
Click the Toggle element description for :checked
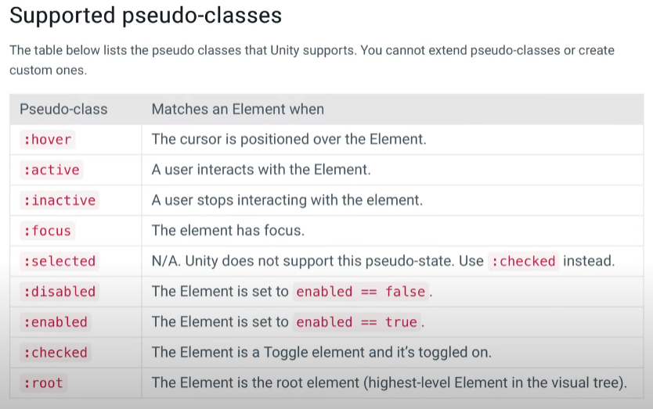pyautogui.click(x=321, y=353)
